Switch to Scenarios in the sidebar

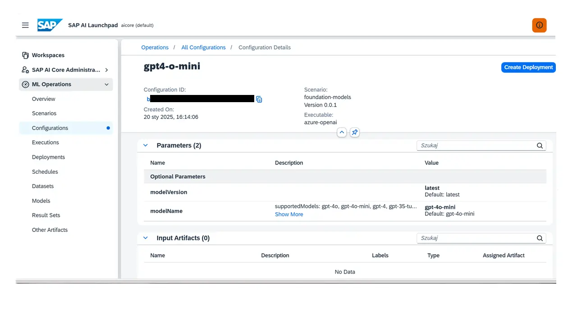[44, 113]
